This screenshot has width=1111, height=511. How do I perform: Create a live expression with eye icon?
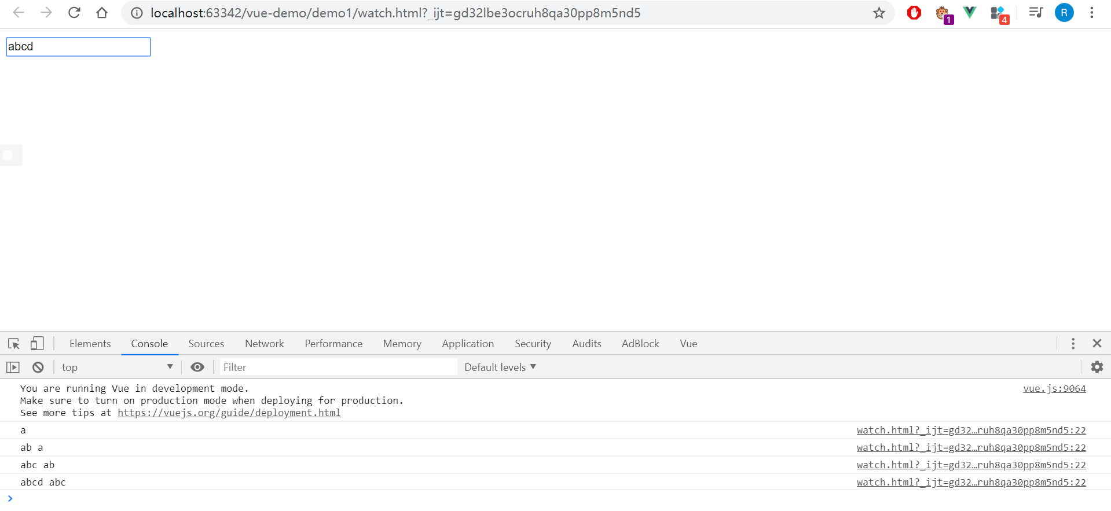pyautogui.click(x=197, y=367)
